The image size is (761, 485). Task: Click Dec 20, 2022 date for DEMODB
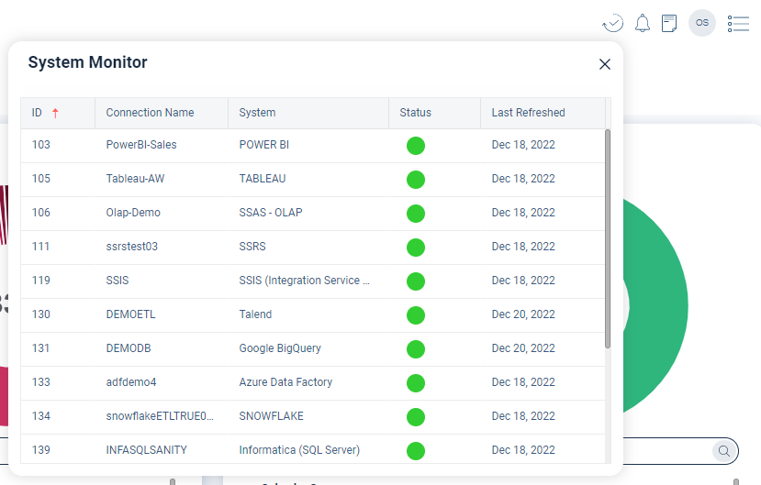[x=523, y=347]
